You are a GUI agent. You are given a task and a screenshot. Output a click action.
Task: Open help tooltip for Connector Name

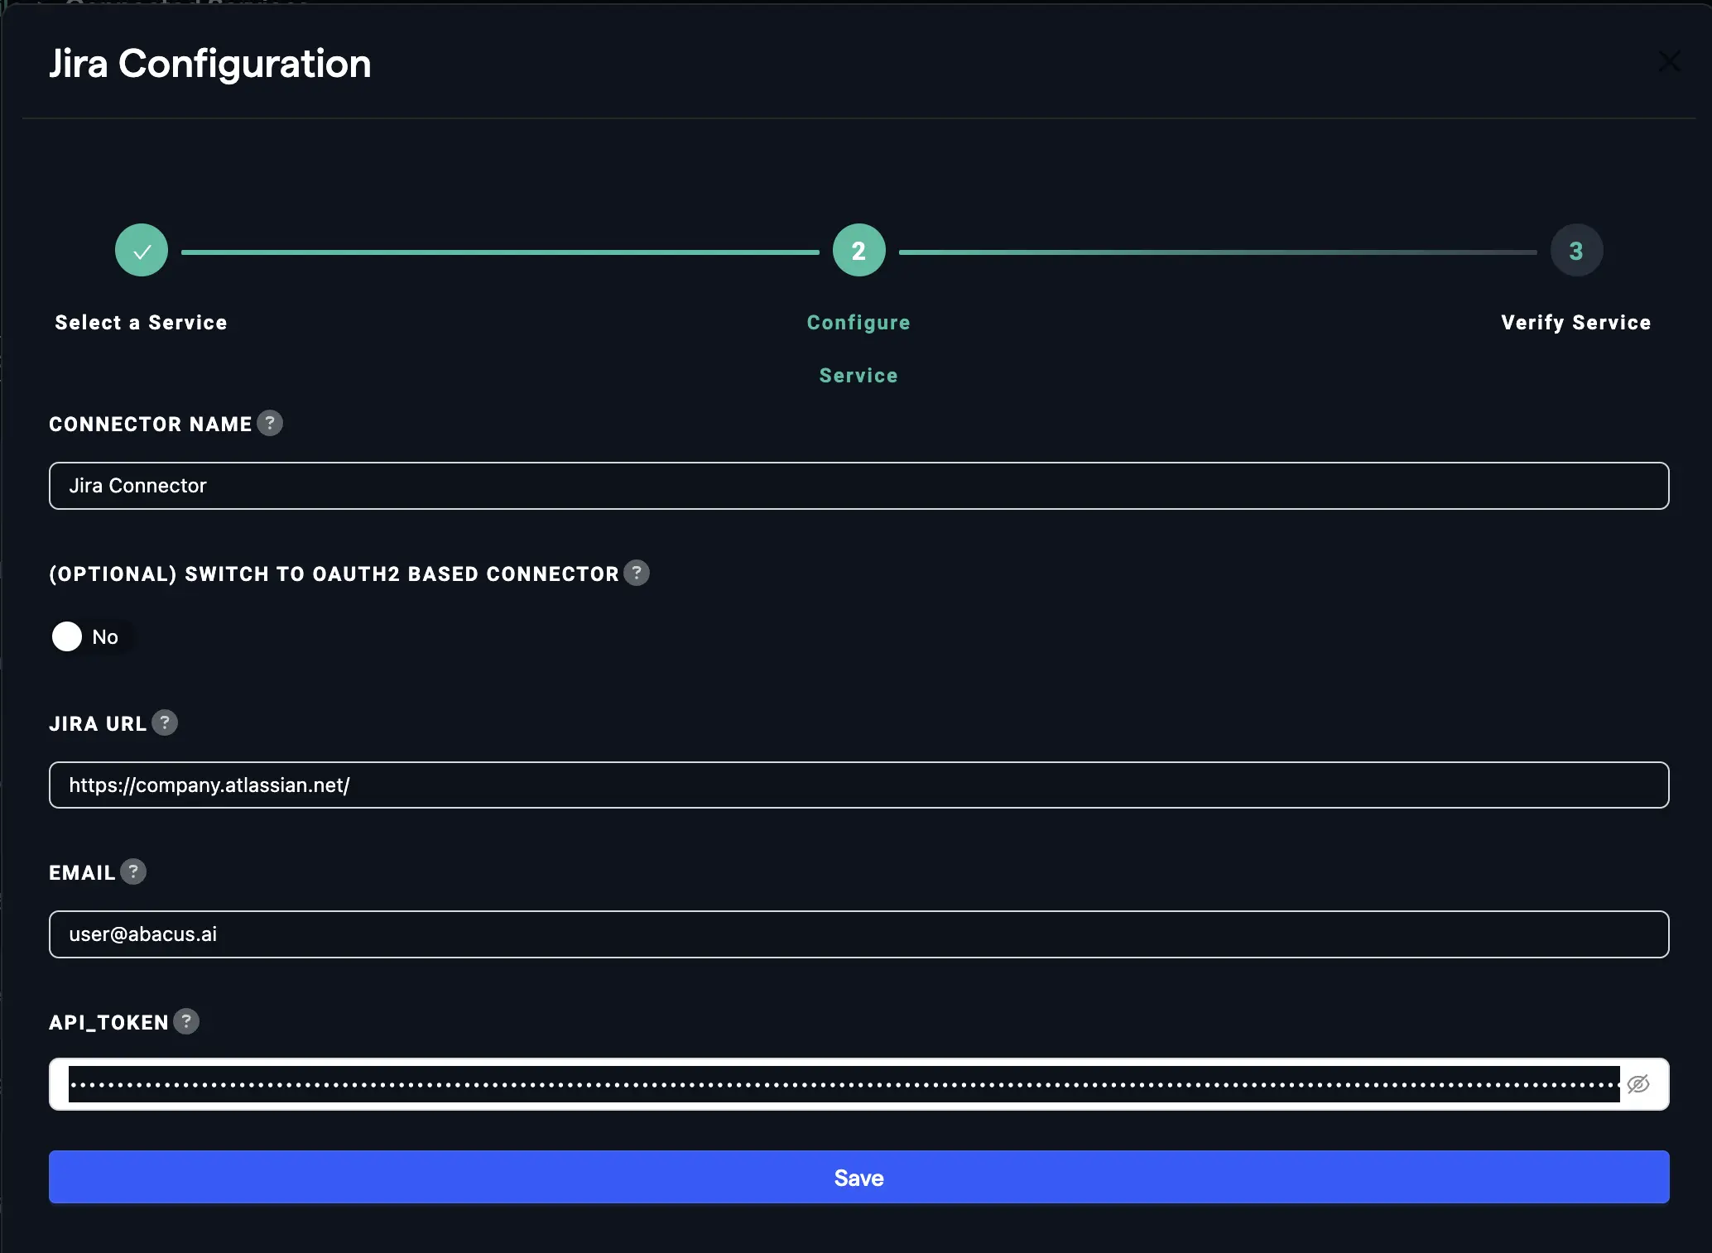[x=270, y=424]
